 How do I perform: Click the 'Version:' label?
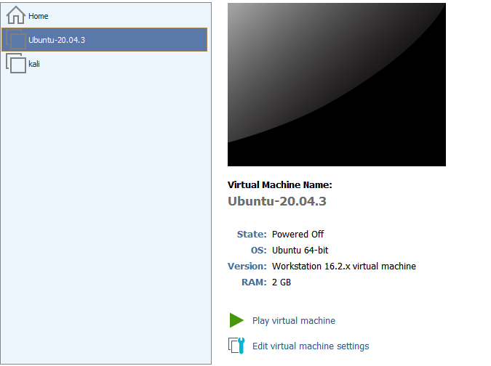[247, 266]
